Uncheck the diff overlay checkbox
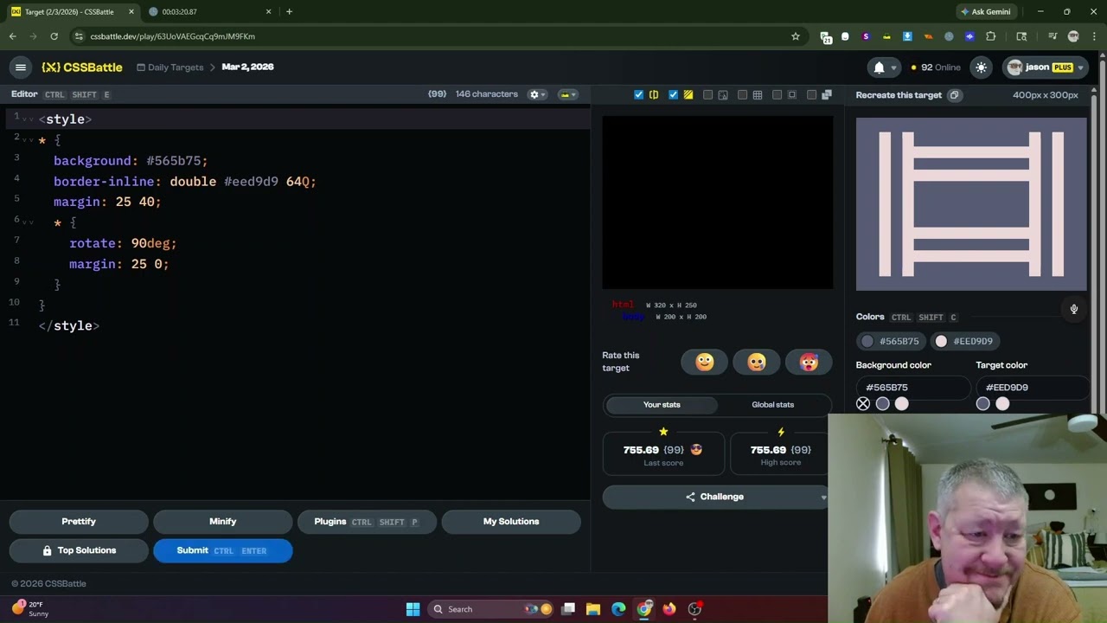The image size is (1107, 623). coord(673,95)
